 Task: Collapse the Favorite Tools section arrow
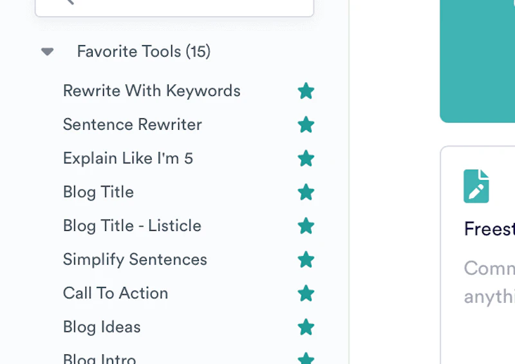[47, 51]
